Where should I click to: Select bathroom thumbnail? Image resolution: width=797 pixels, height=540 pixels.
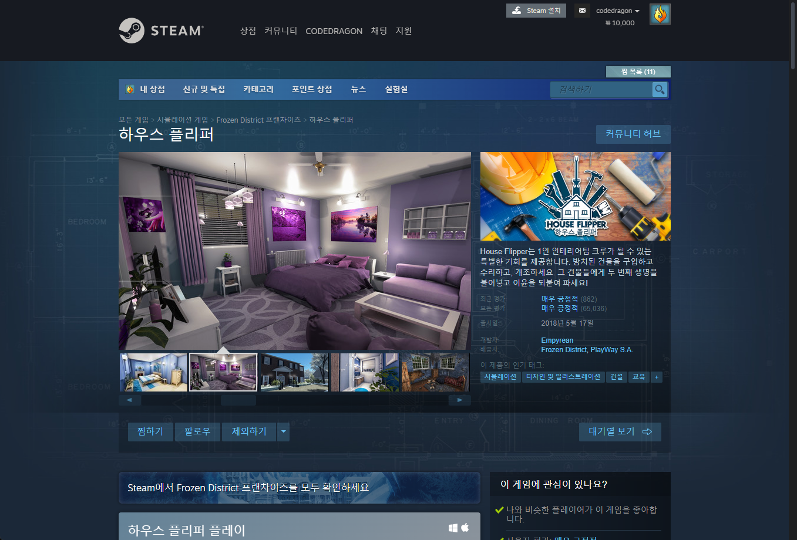[x=365, y=372]
